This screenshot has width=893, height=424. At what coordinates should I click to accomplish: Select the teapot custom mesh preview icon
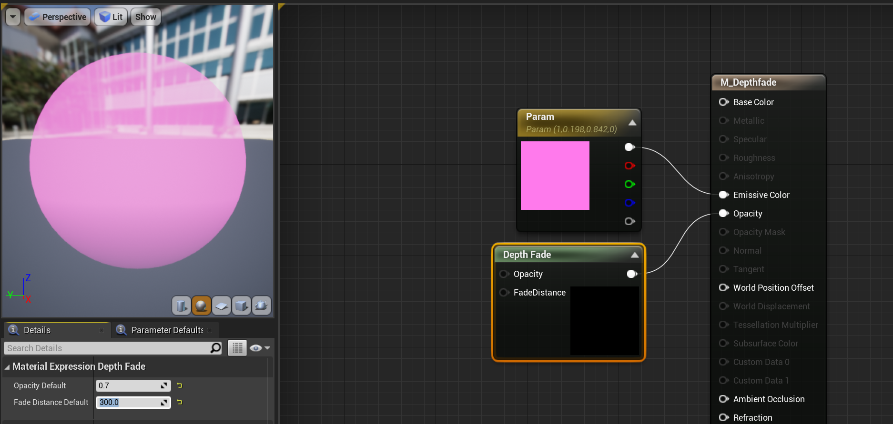262,306
